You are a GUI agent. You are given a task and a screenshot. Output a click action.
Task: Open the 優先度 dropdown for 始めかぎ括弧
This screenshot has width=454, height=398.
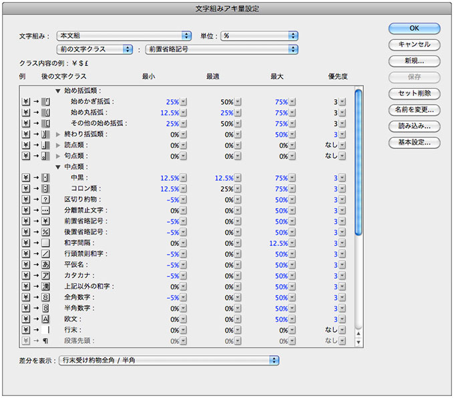tap(342, 102)
